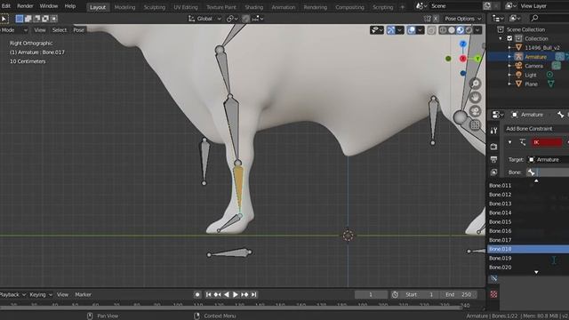Open the viewport View menu
The width and height of the screenshot is (569, 320).
(x=40, y=30)
